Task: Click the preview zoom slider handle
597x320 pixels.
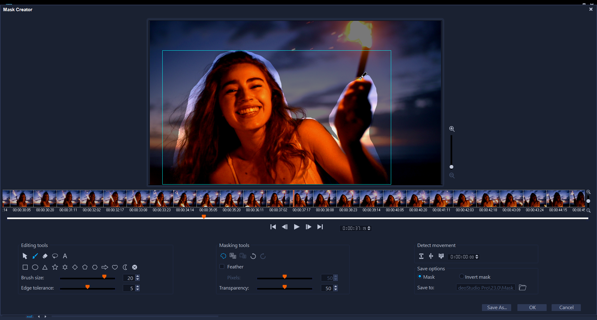Action: [451, 167]
